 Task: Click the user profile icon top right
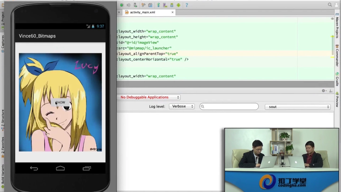(x=337, y=5)
